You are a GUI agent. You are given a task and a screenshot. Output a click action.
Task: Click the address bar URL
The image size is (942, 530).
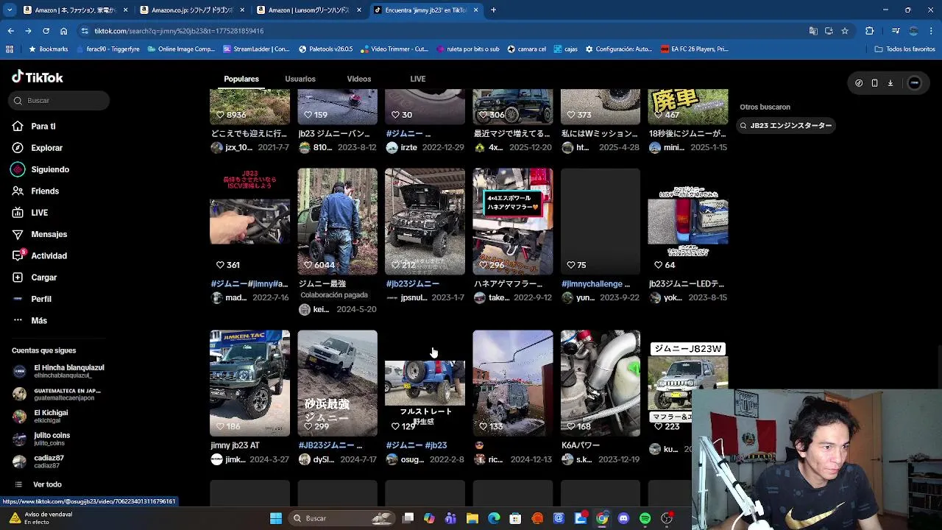click(x=179, y=31)
